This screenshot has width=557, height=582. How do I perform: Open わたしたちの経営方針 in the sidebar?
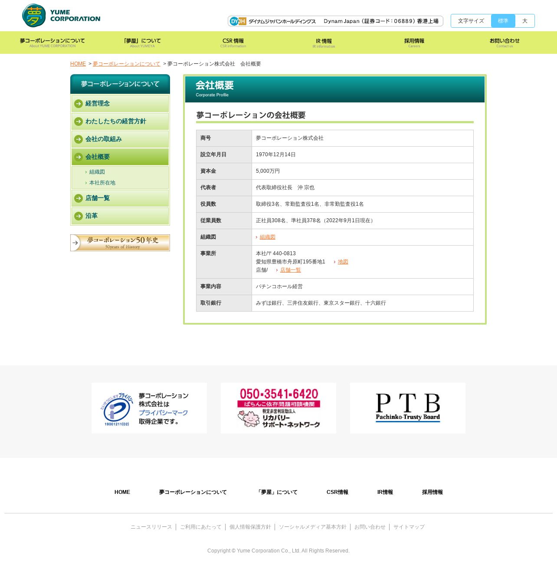point(120,122)
